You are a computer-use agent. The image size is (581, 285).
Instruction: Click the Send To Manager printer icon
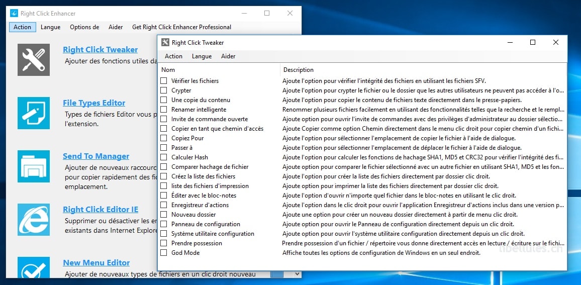pyautogui.click(x=33, y=166)
